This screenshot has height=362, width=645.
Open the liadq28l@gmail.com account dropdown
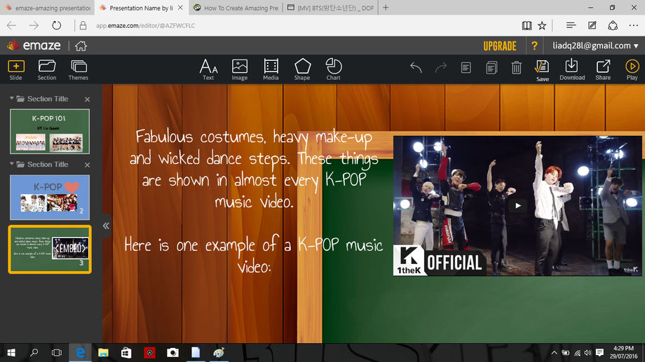coord(595,46)
